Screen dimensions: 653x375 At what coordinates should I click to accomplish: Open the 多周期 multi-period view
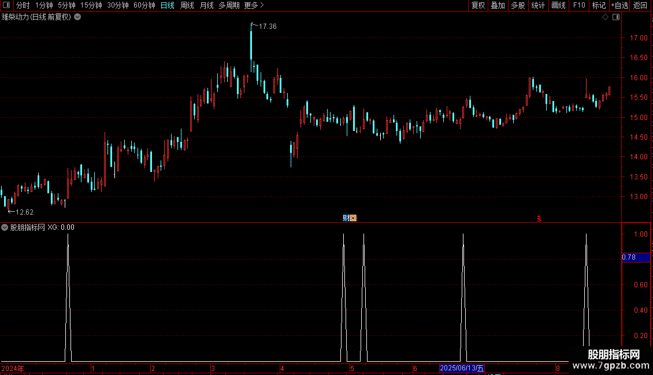tap(229, 5)
